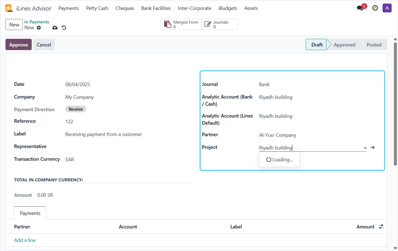Image resolution: width=398 pixels, height=251 pixels.
Task: Click the Label column header in the table
Action: 236,227
